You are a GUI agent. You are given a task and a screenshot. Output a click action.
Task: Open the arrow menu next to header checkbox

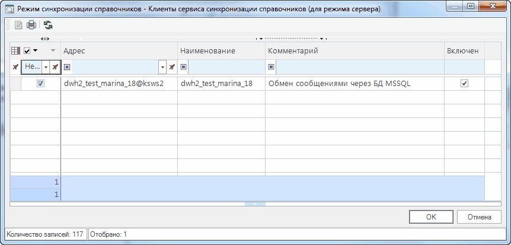tap(35, 51)
